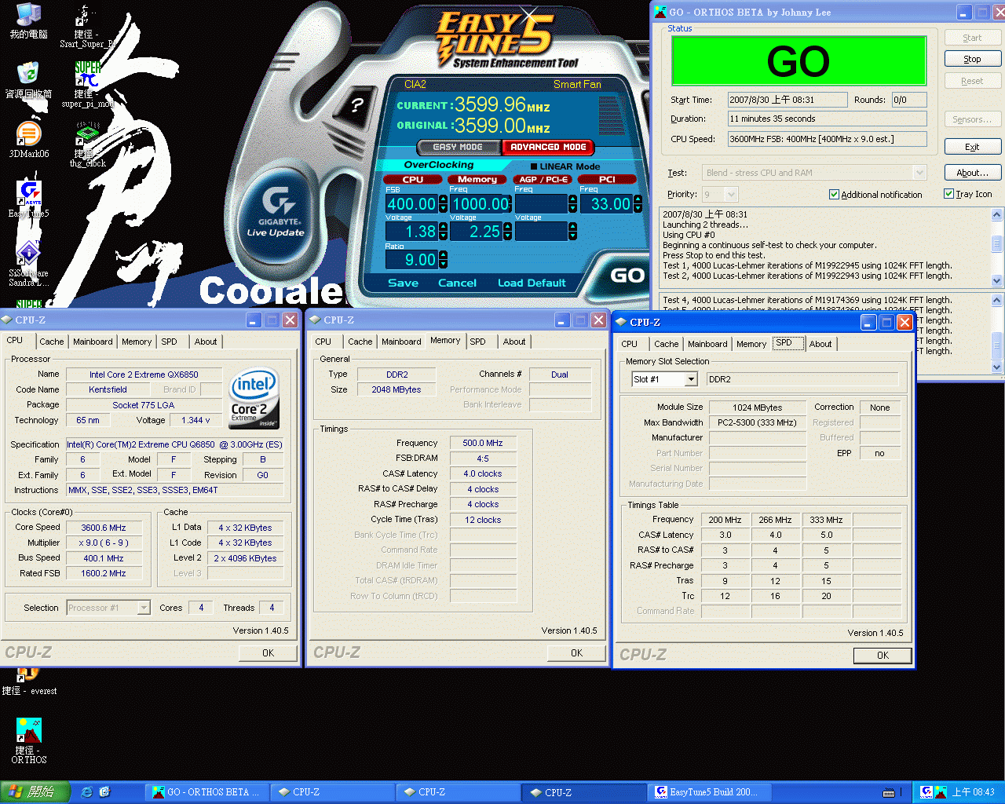Launch the EasyTune5 desktop shortcut
Image resolution: width=1005 pixels, height=804 pixels.
click(x=29, y=199)
